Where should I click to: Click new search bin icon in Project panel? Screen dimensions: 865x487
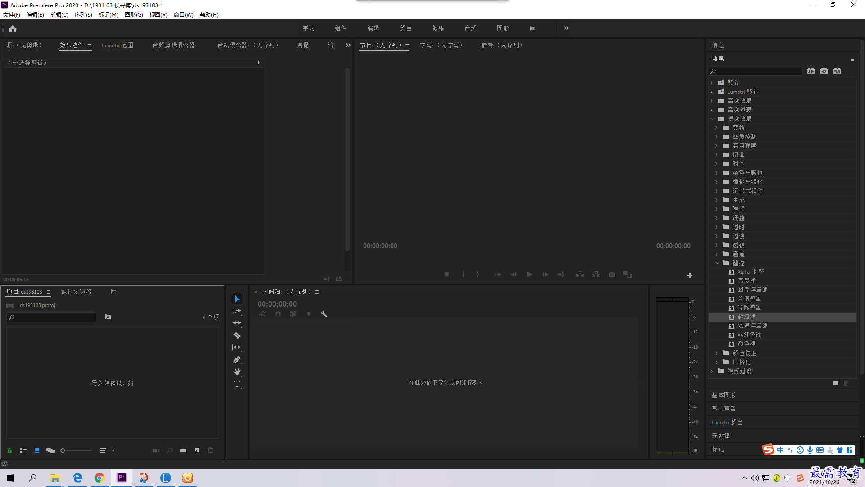click(108, 317)
